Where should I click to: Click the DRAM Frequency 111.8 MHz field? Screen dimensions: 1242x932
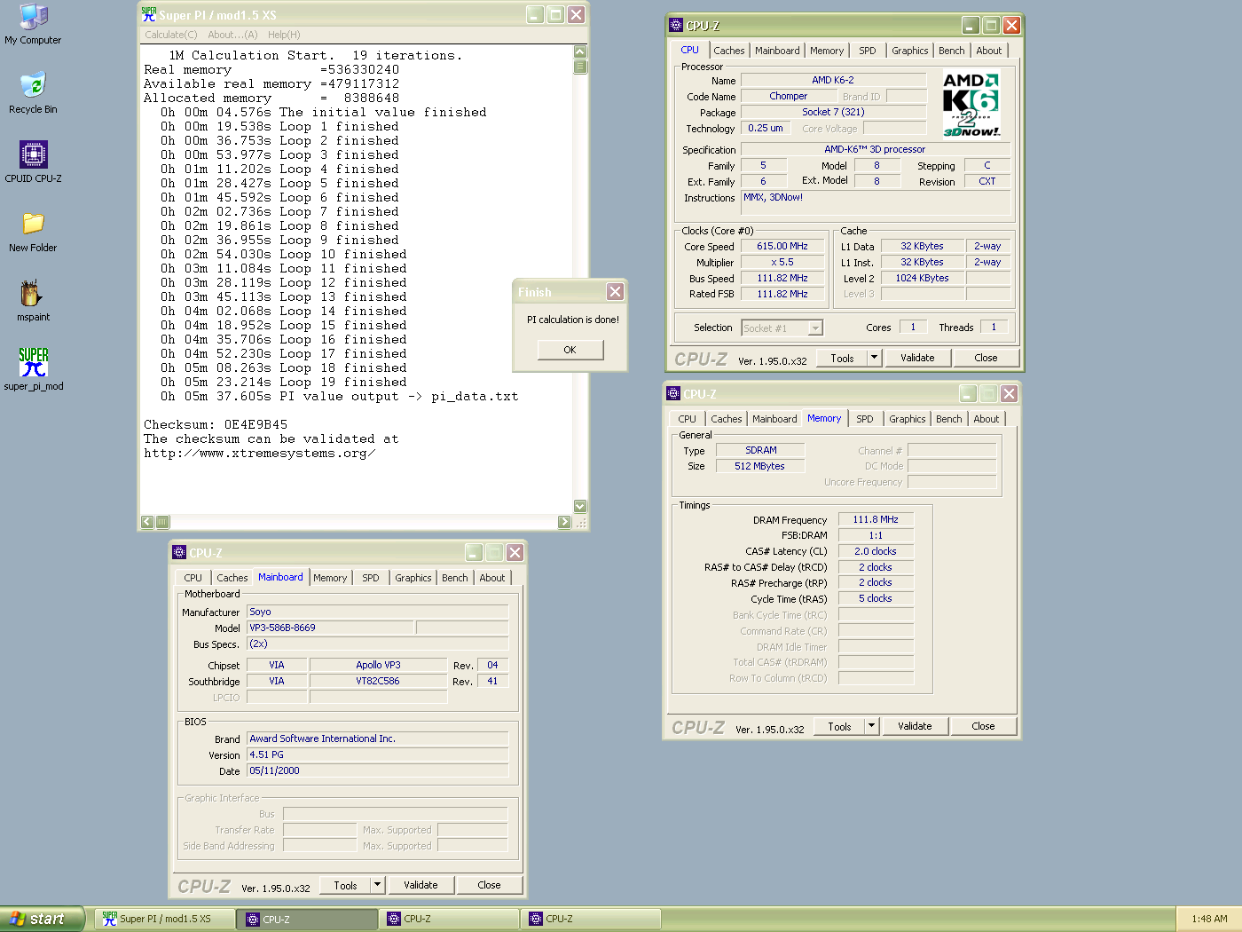(x=876, y=519)
